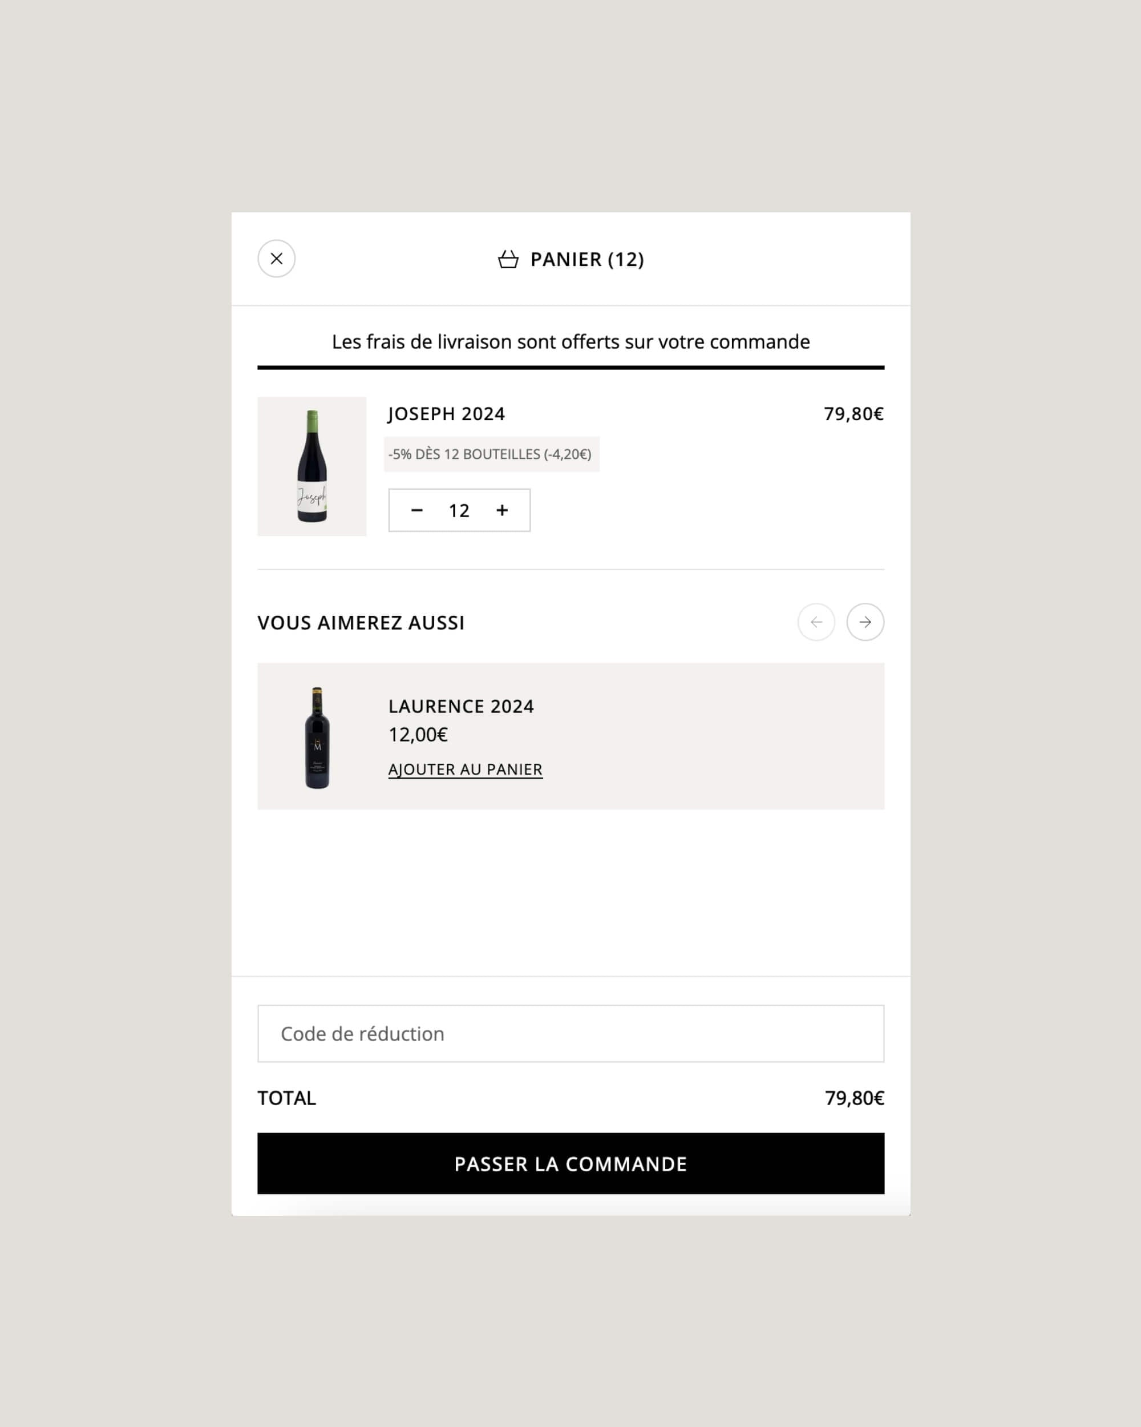
Task: Select the circled arrow next to Vous Aimerez Aussi
Action: (x=865, y=622)
